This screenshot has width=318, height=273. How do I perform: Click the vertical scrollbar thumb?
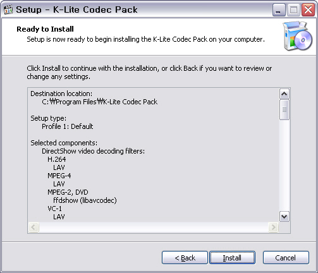284,110
